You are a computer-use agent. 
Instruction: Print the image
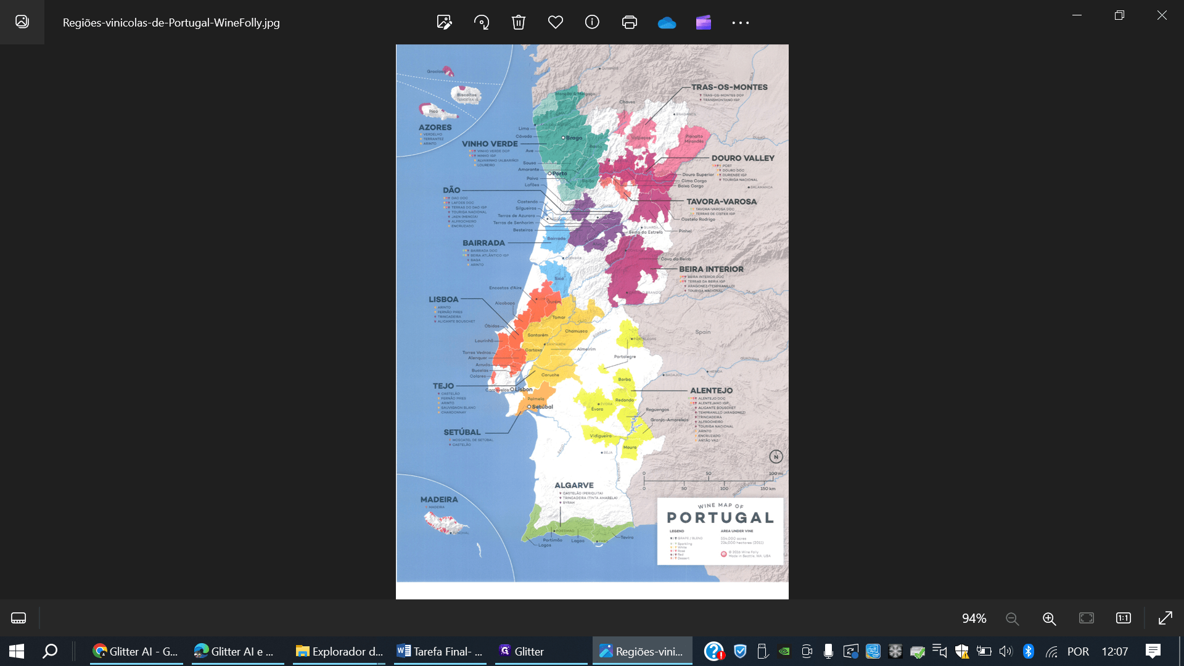[x=630, y=22]
